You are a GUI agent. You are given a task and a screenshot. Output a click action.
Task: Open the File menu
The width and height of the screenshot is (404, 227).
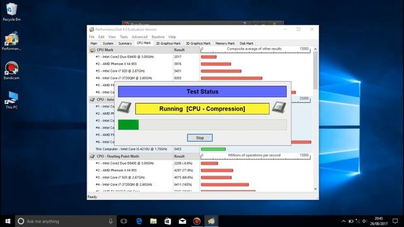[92, 37]
